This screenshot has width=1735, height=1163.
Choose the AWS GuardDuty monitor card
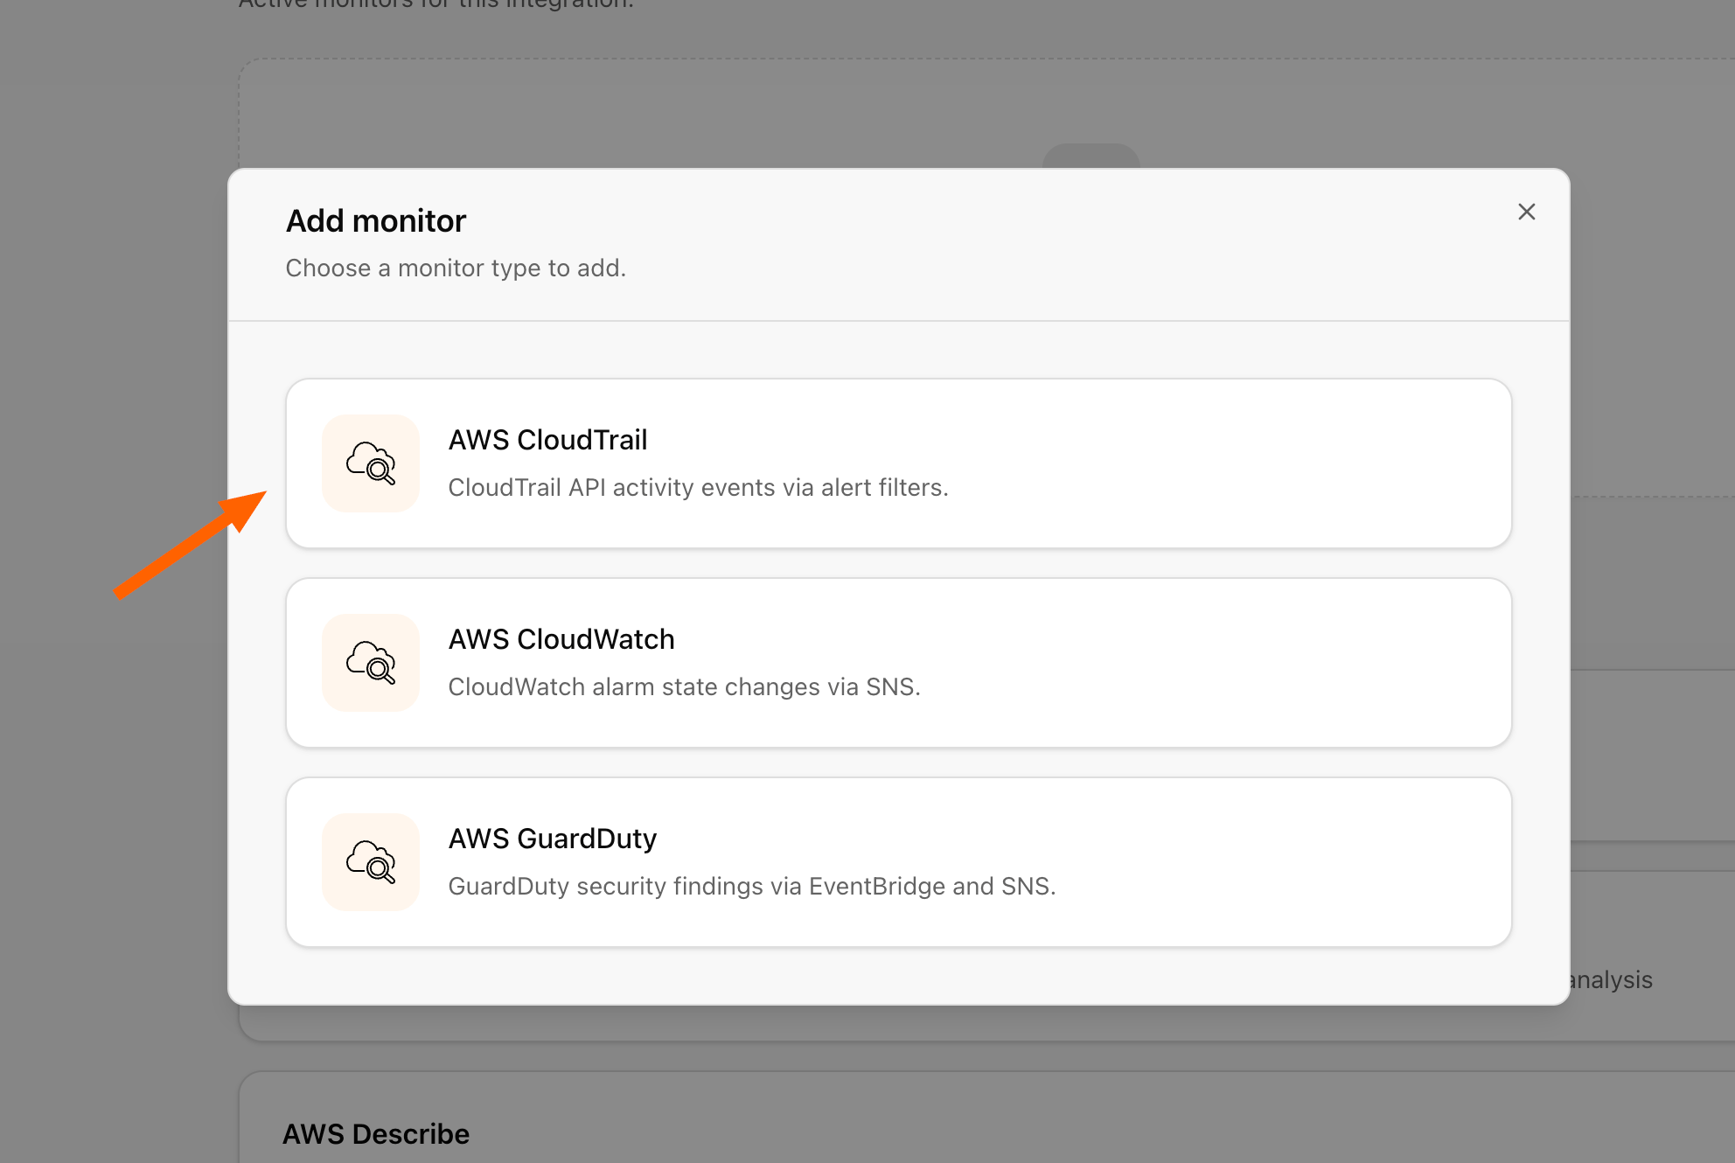tap(899, 862)
